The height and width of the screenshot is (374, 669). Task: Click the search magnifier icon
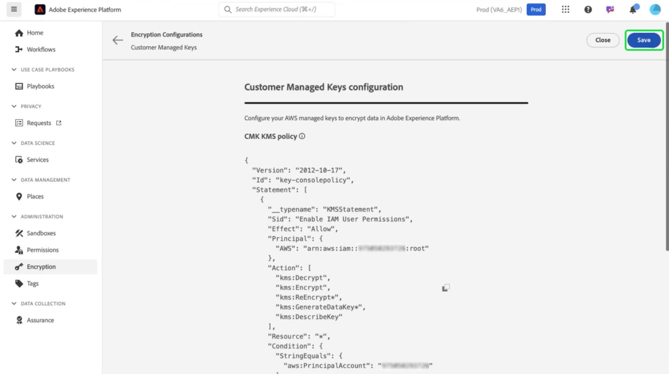(x=228, y=9)
